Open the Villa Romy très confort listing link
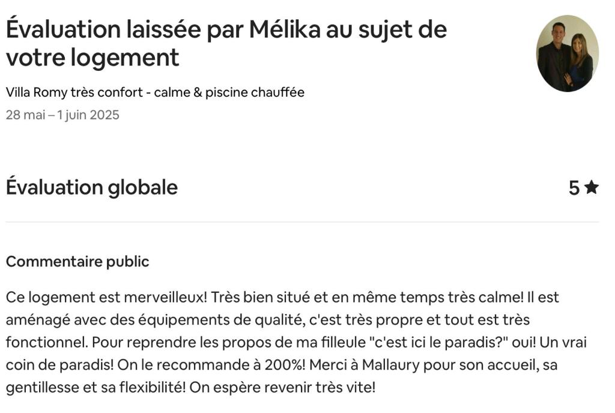The image size is (615, 413). coord(155,92)
